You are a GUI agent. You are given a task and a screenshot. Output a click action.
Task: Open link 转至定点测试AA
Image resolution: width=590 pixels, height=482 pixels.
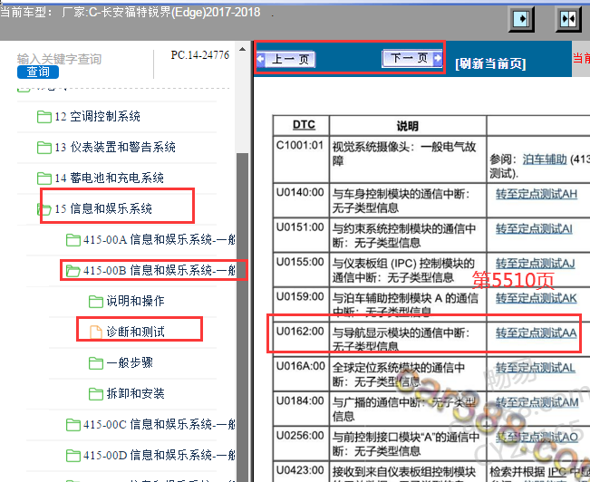point(536,333)
